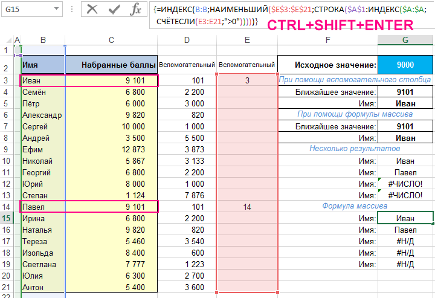The image size is (435, 298).
Task: Click inside the formula bar text
Action: point(291,15)
